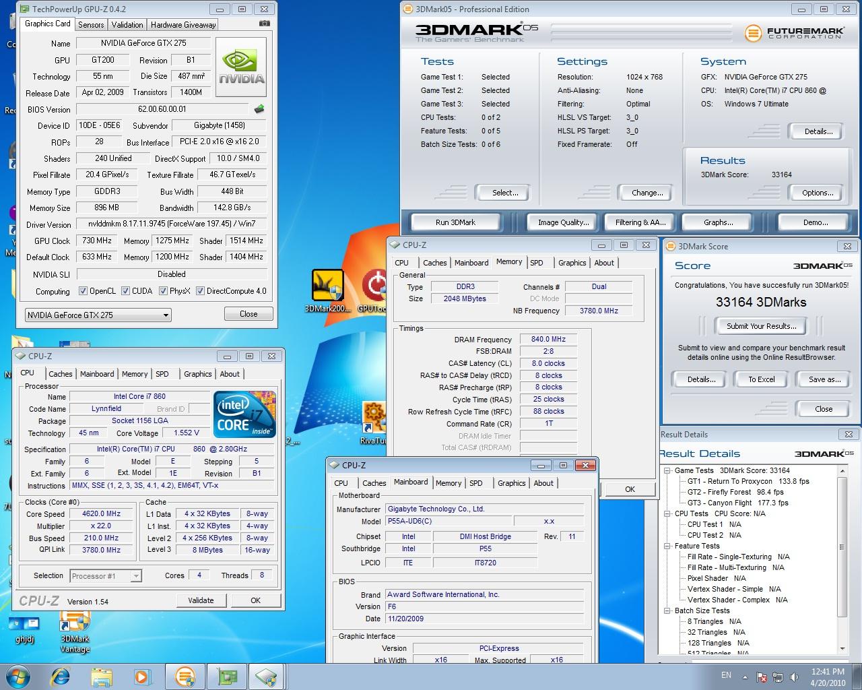The width and height of the screenshot is (862, 690).
Task: Open the NVIDIA GeForce GTX 275 dropdown
Action: [x=98, y=315]
